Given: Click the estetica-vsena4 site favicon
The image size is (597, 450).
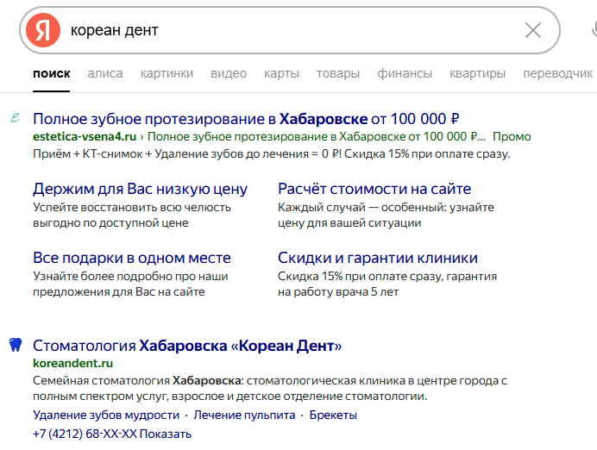Looking at the screenshot, I should point(14,118).
